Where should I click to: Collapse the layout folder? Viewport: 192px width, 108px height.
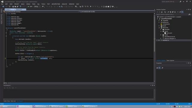point(161,31)
